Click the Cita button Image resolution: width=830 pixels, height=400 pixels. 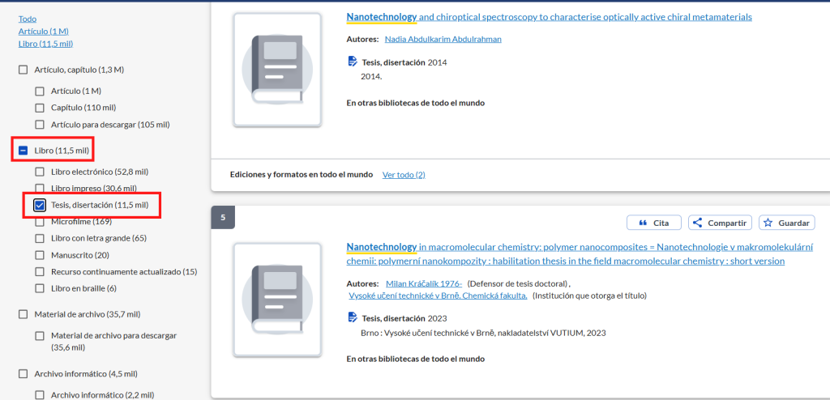pos(654,223)
